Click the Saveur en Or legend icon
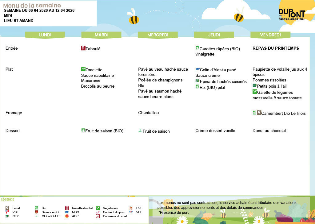The width and height of the screenshot is (315, 224). pos(36,212)
